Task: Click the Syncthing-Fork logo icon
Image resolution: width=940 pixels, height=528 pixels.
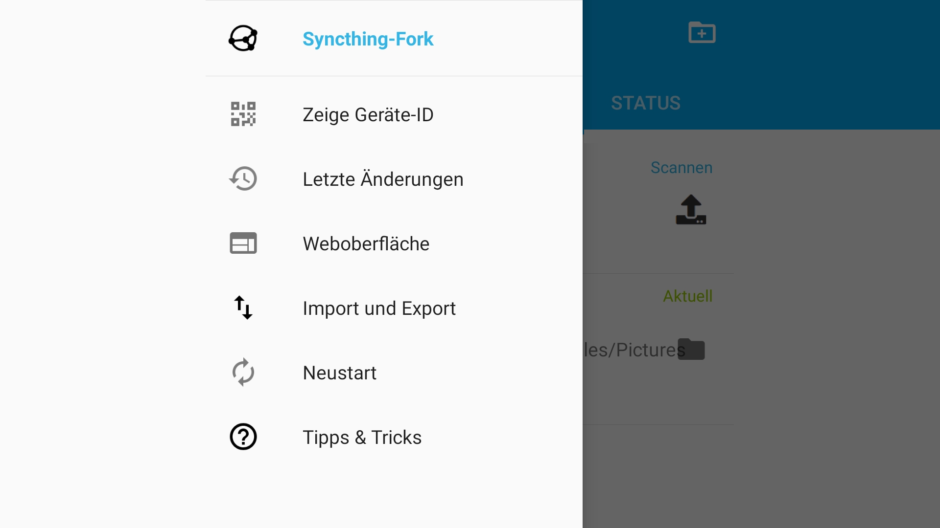Action: (x=243, y=39)
